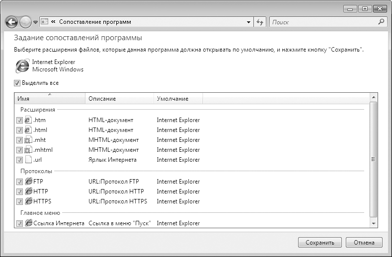The width and height of the screenshot is (392, 257).
Task: Toggle the 'Ссылка Интернета' checkbox
Action: [x=19, y=224]
